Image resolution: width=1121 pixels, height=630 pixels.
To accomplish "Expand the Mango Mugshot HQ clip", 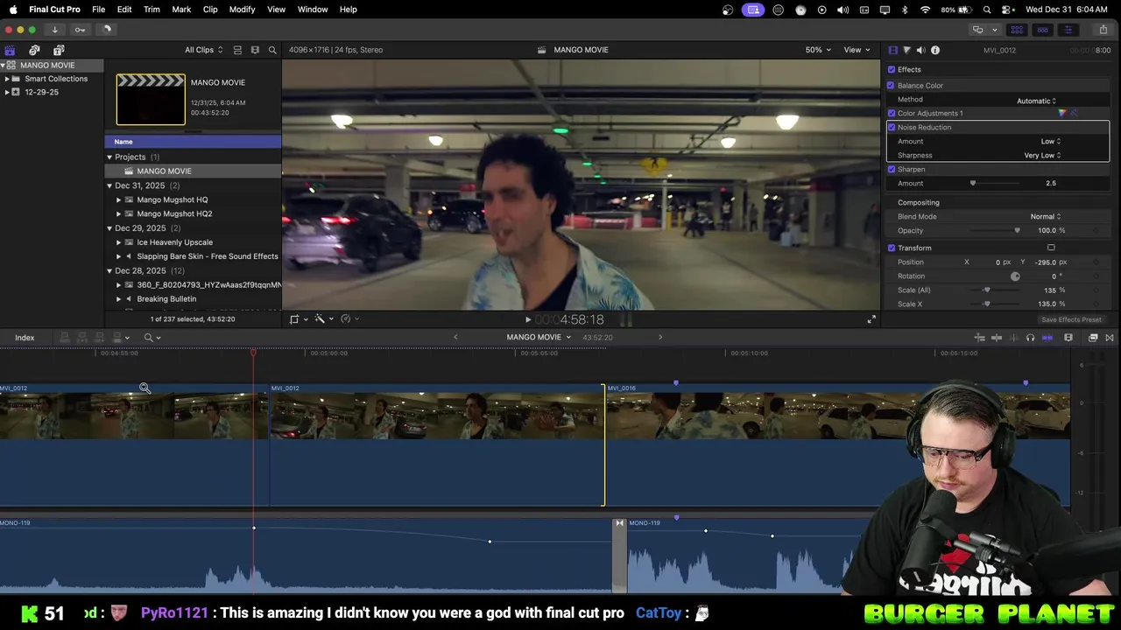I will tap(119, 200).
